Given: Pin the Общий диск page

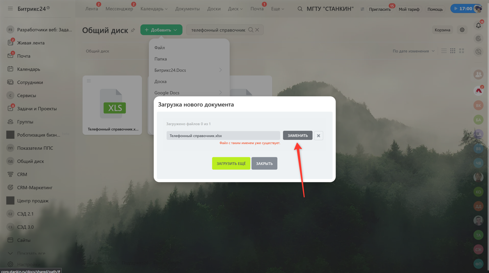Looking at the screenshot, I should coord(133,30).
